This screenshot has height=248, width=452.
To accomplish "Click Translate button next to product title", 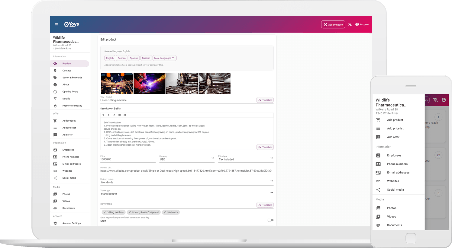I will 265,100.
